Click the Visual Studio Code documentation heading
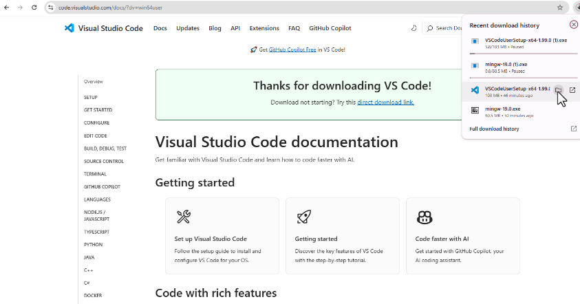 pyautogui.click(x=277, y=142)
